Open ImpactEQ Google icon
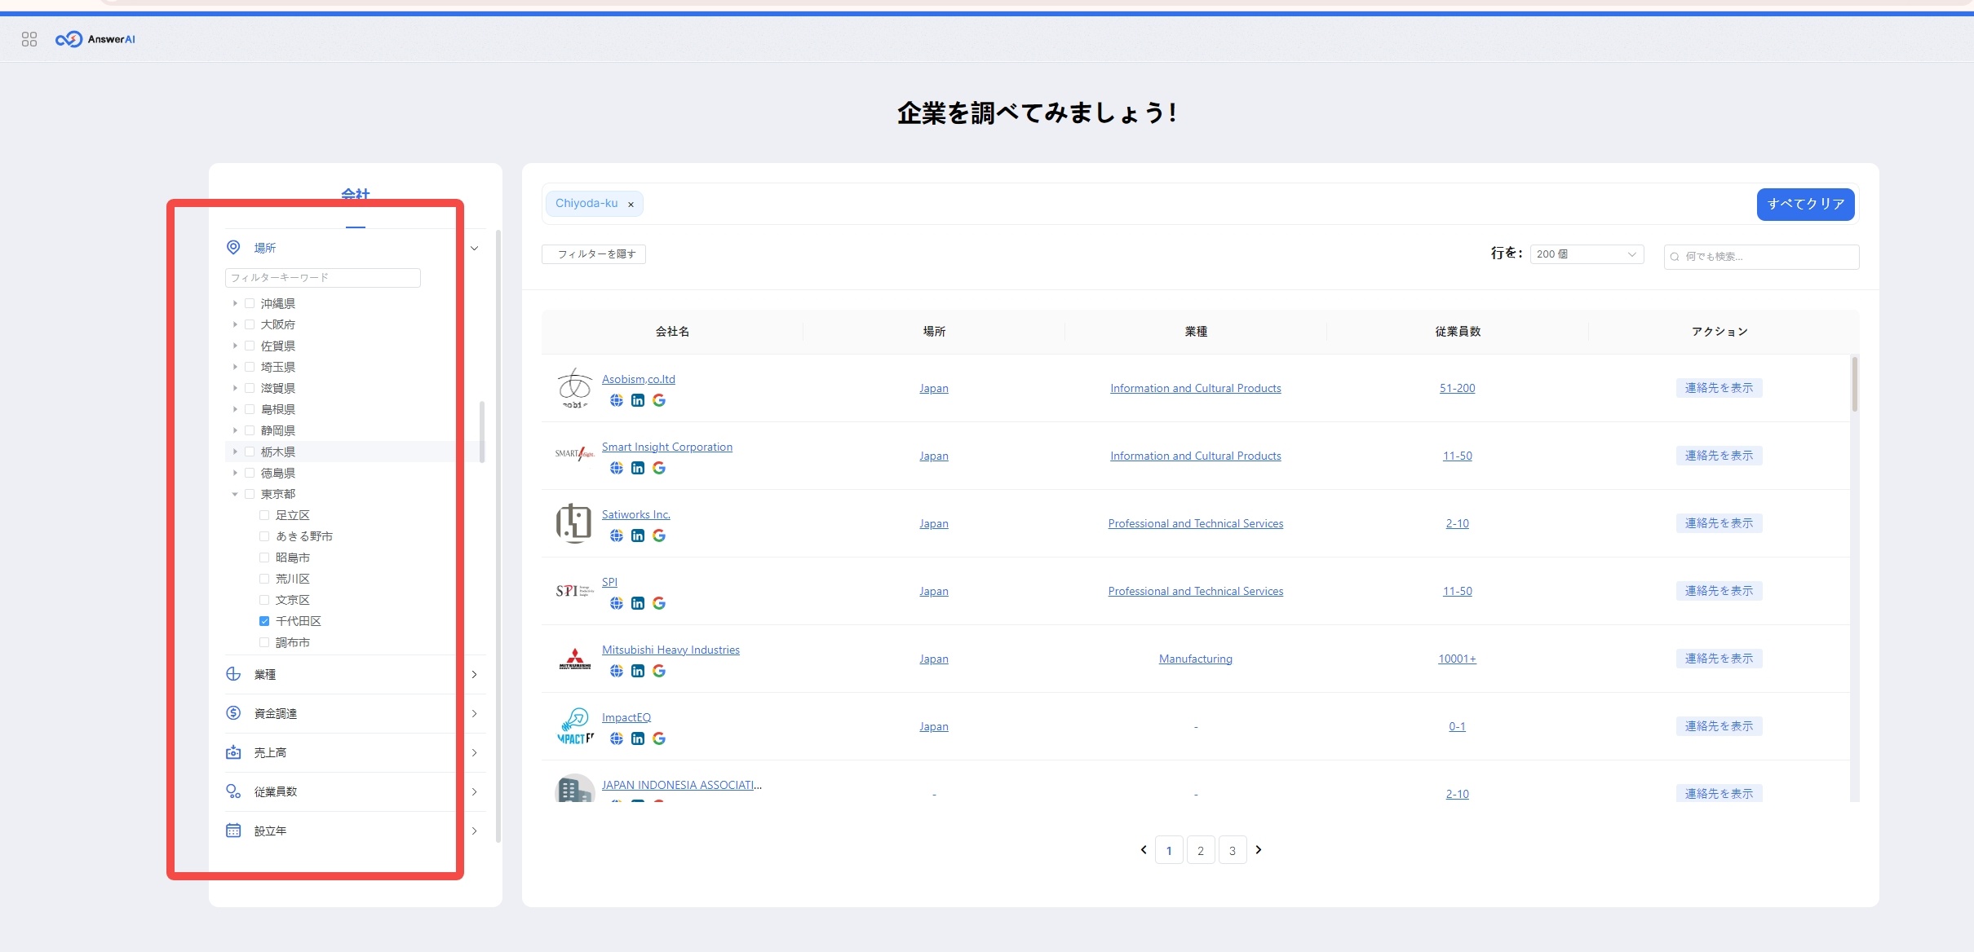 [659, 738]
